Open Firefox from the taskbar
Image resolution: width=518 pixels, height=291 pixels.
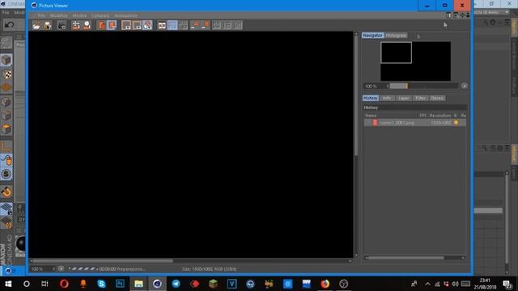[x=325, y=284]
